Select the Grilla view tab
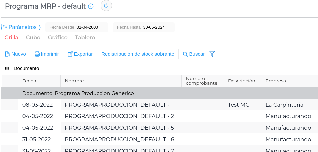The image size is (318, 152). coord(11,38)
